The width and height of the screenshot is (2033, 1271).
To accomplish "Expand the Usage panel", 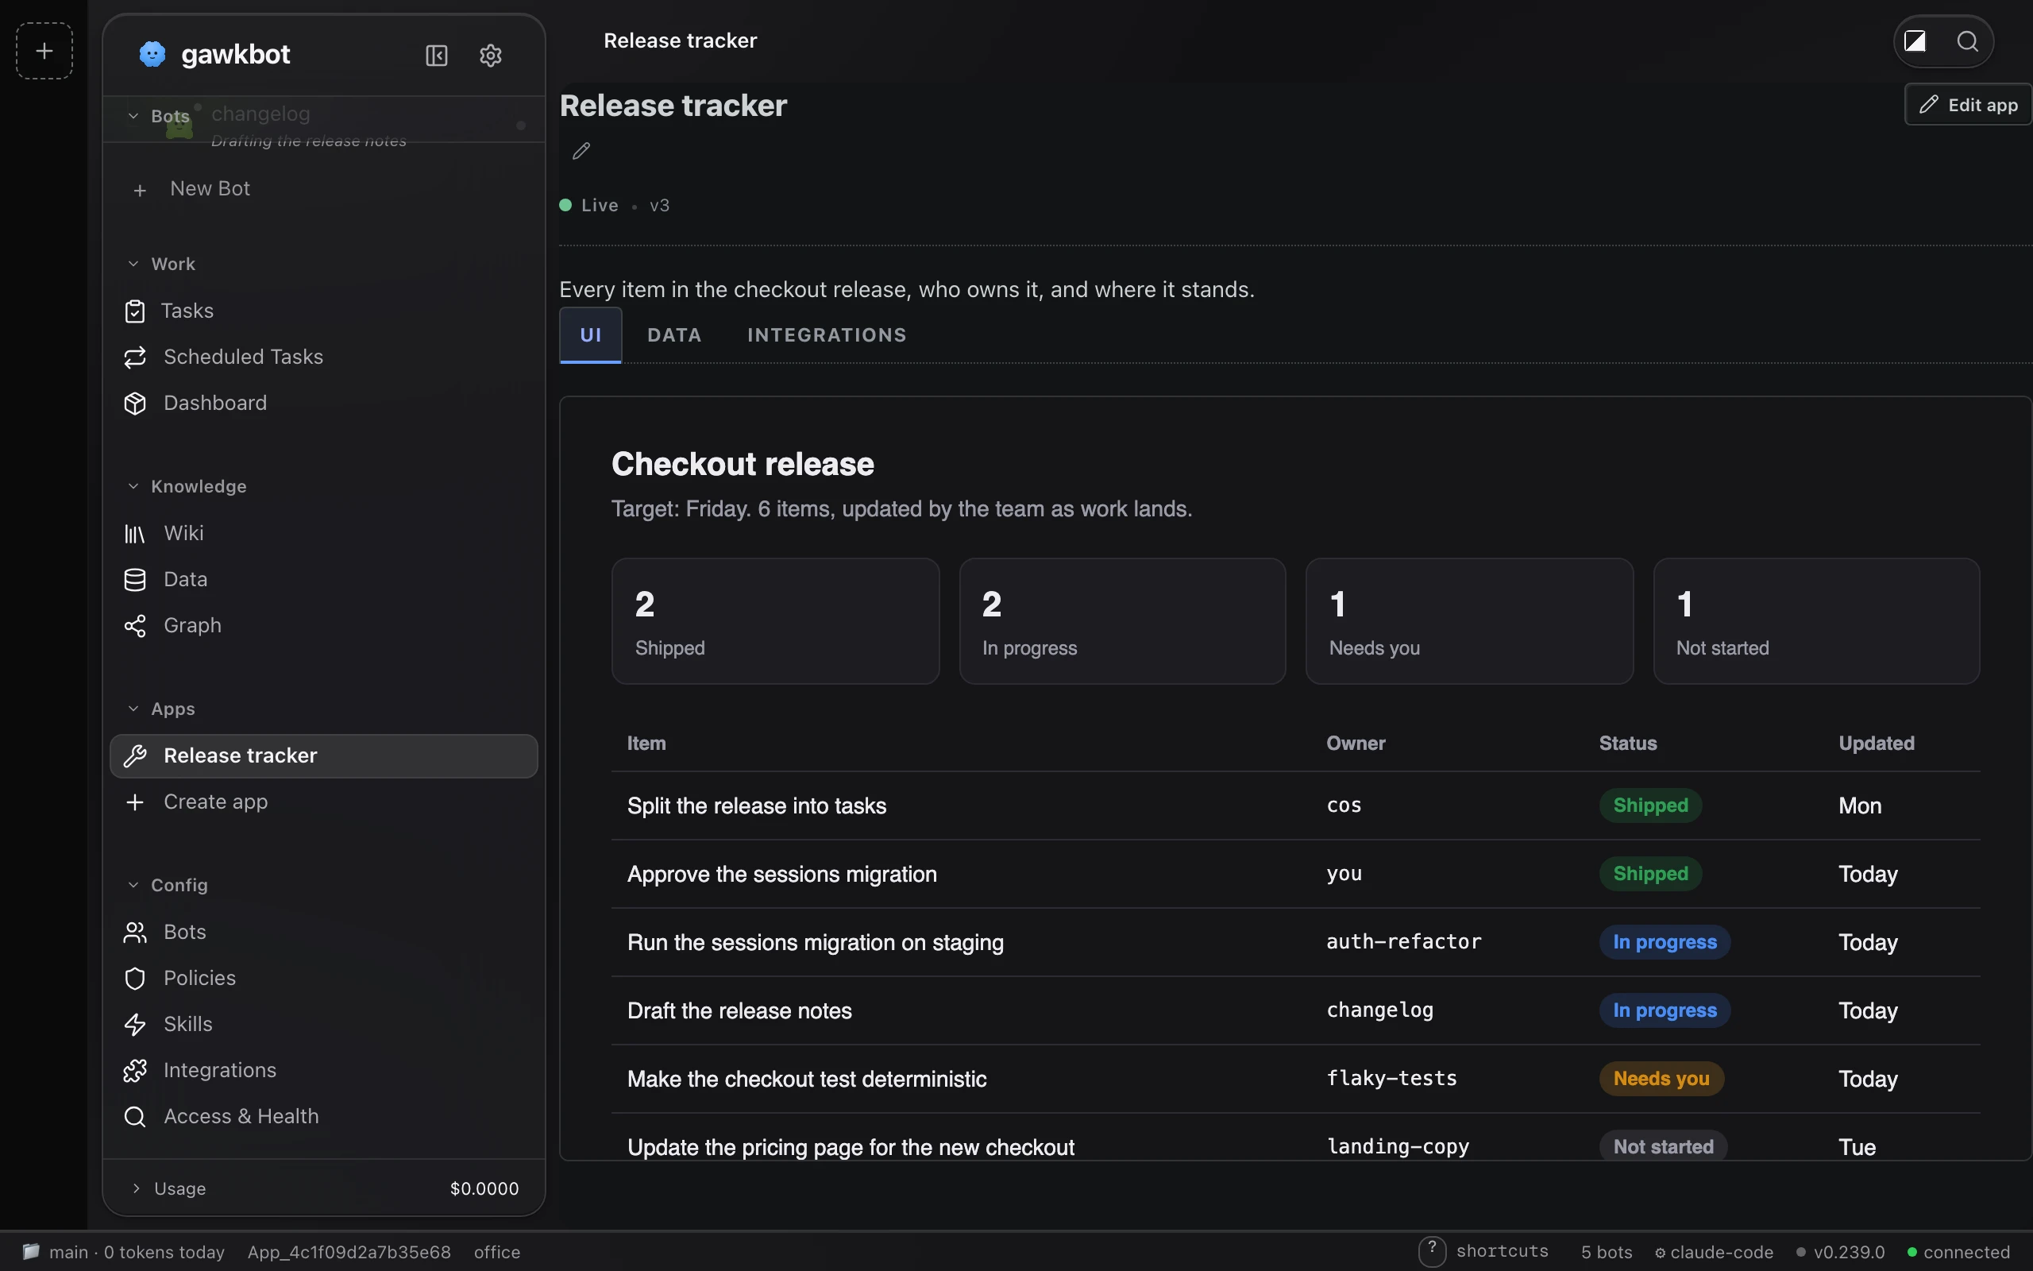I will 323,1188.
